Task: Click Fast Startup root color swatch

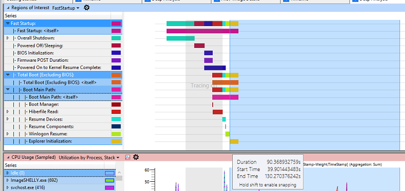Action: 116,23
